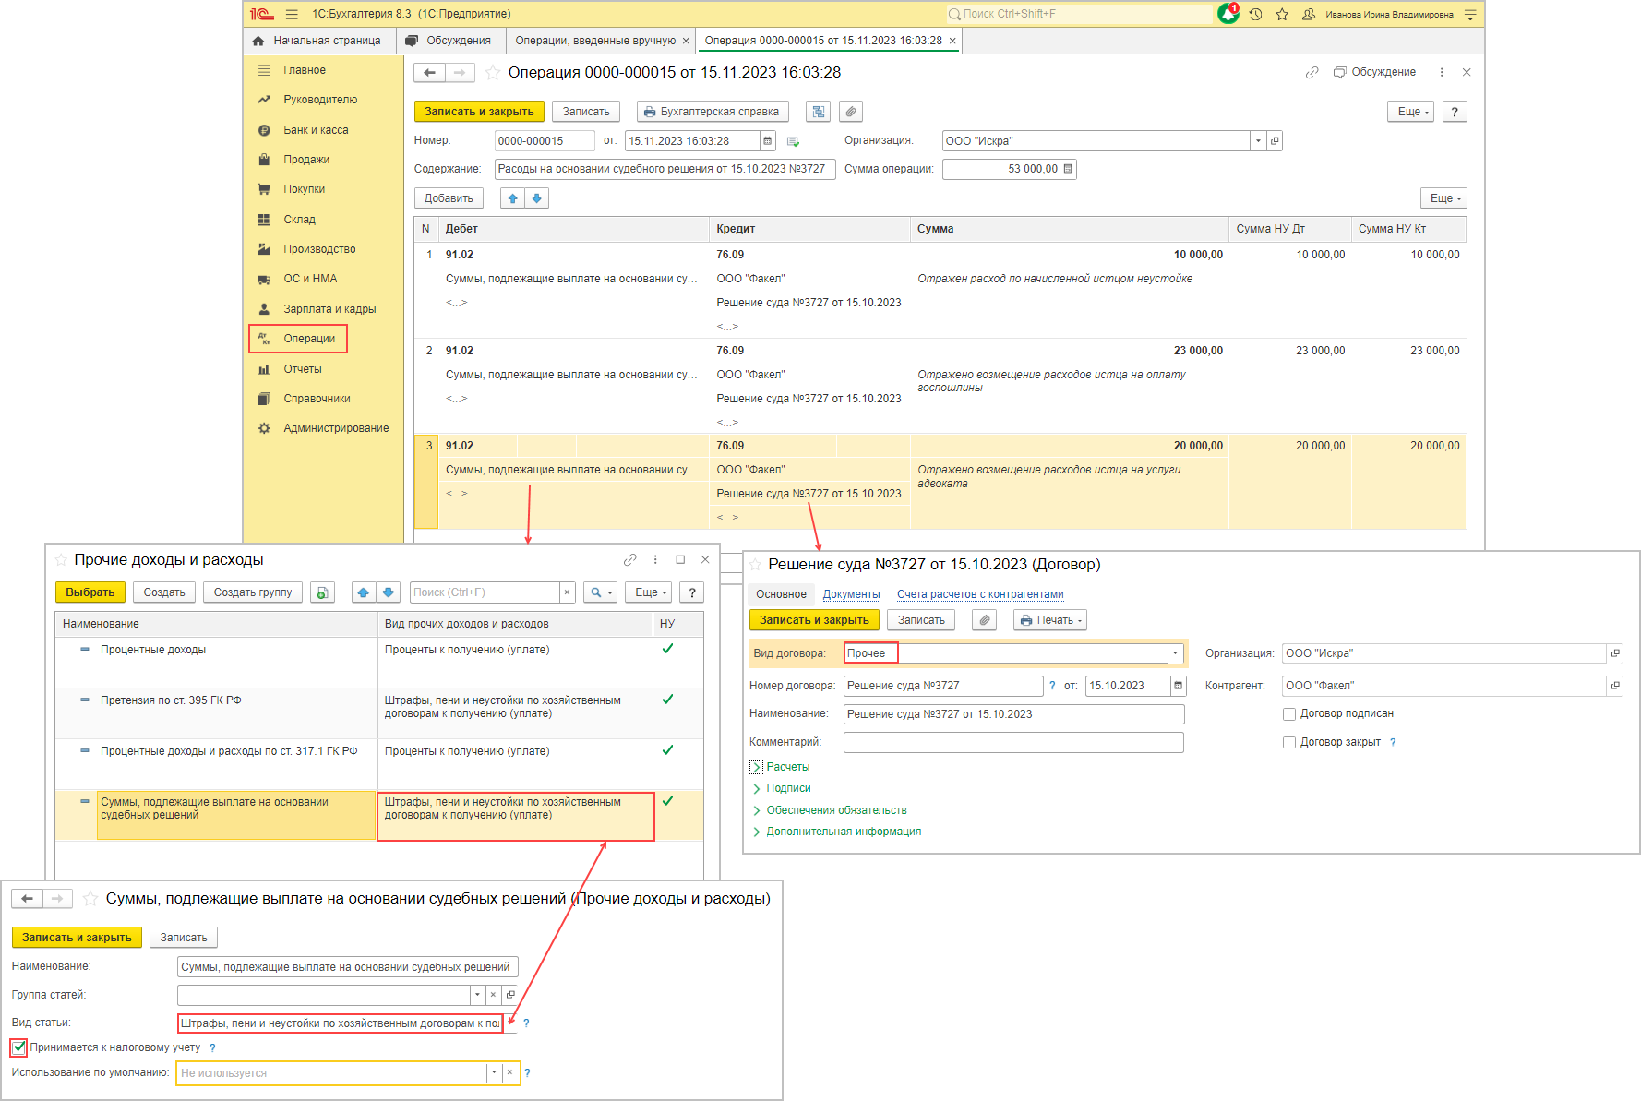Switch to Операции, введенные вручную tab

(x=595, y=41)
